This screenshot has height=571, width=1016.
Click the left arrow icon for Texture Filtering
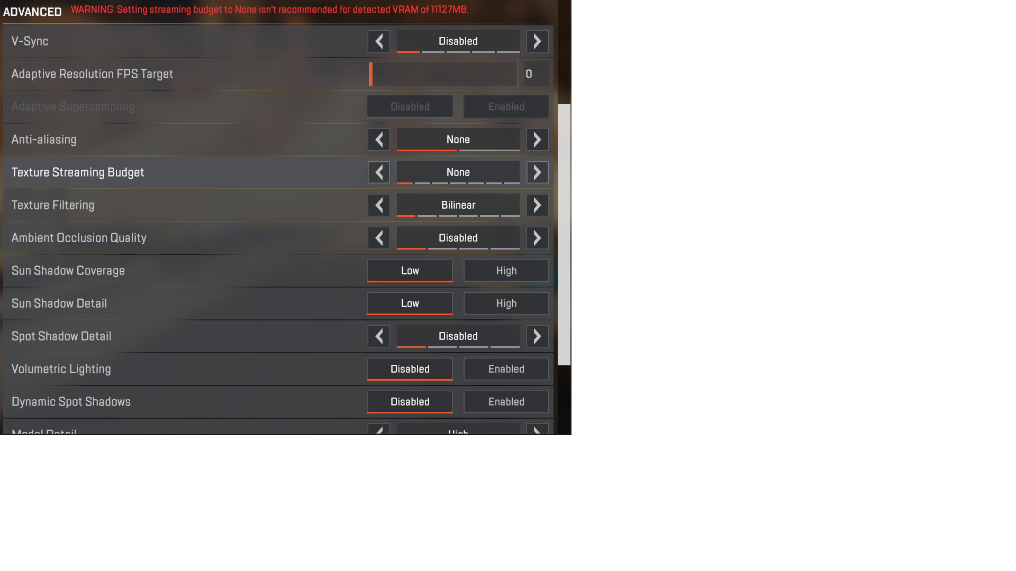click(378, 205)
